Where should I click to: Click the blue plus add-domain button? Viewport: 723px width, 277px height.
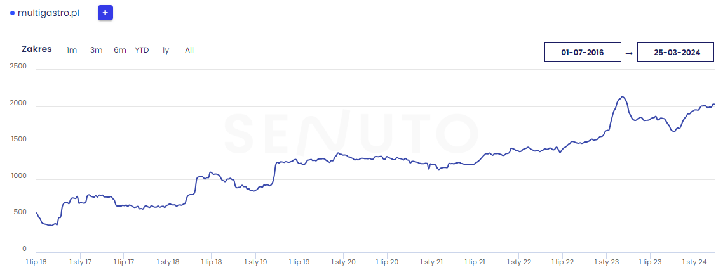105,13
